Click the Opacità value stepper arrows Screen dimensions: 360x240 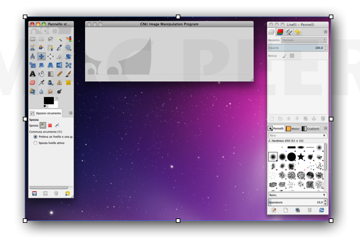[325, 48]
